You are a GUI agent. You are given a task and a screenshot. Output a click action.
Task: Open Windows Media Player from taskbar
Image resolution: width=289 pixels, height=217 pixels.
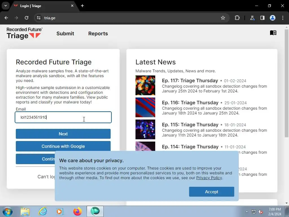(x=60, y=211)
